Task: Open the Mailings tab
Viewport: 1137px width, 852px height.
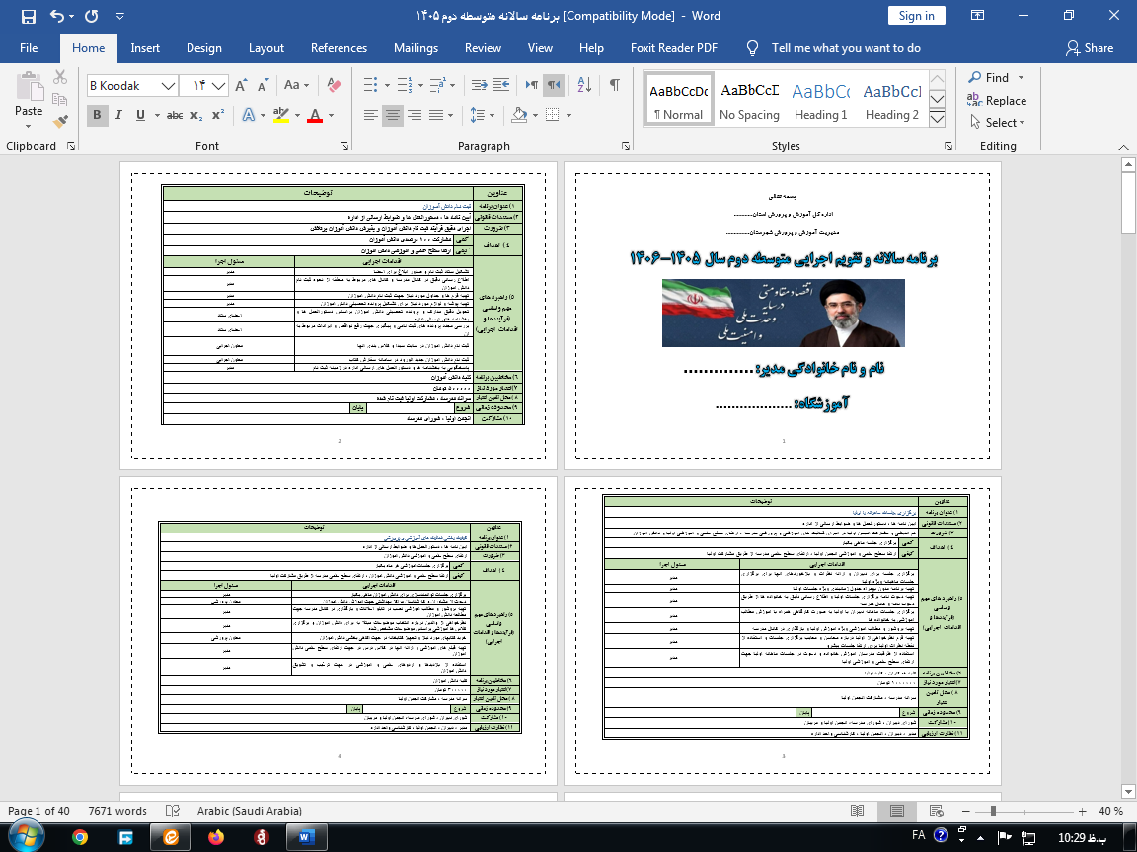Action: coord(416,47)
